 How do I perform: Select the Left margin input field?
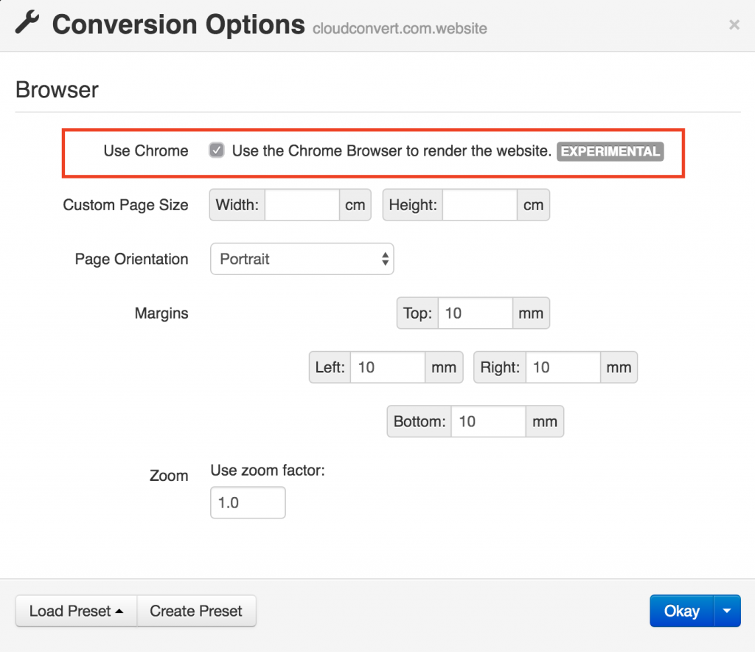[x=387, y=367]
